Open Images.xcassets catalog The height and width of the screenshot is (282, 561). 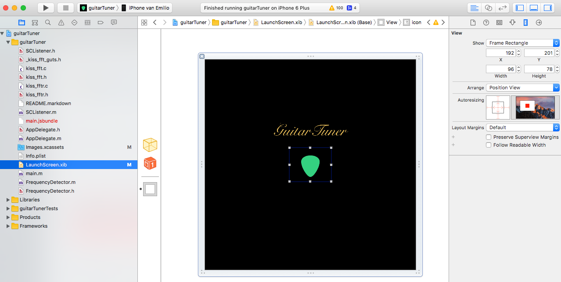(45, 147)
